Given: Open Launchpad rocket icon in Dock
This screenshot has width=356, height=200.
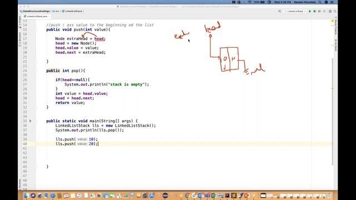Looking at the screenshot, I should (40, 196).
